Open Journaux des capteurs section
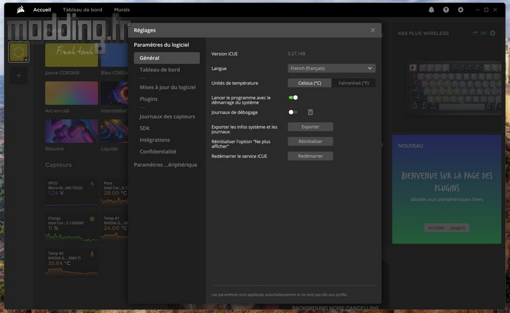Screen dimensions: 510x313 point(167,116)
